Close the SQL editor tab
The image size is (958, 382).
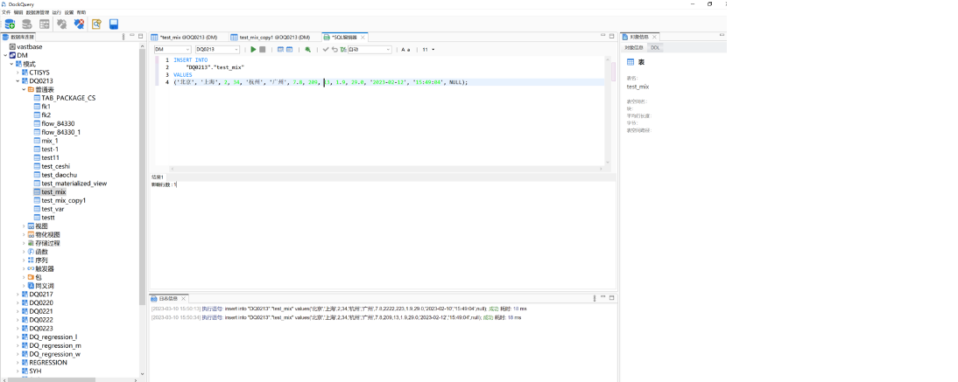pyautogui.click(x=363, y=38)
